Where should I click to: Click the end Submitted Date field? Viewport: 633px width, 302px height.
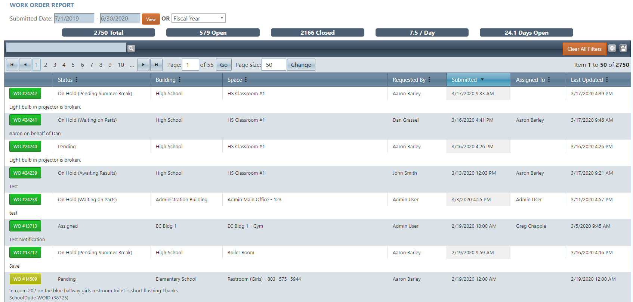point(120,18)
